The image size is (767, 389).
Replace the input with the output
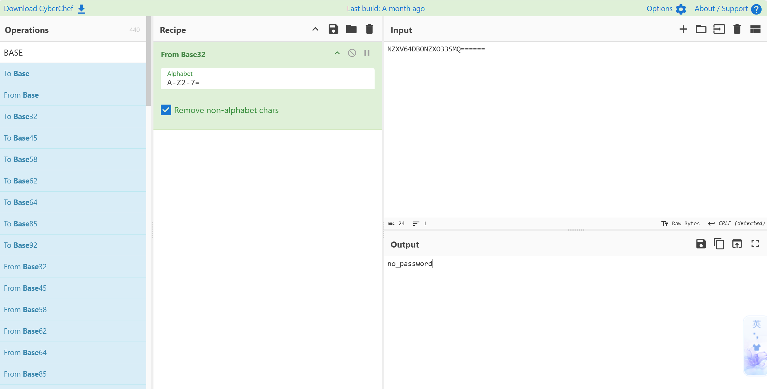737,244
